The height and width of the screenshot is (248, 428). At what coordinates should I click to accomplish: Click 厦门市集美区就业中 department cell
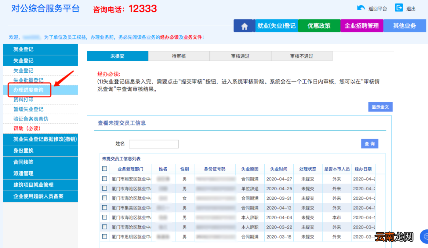[130, 208]
